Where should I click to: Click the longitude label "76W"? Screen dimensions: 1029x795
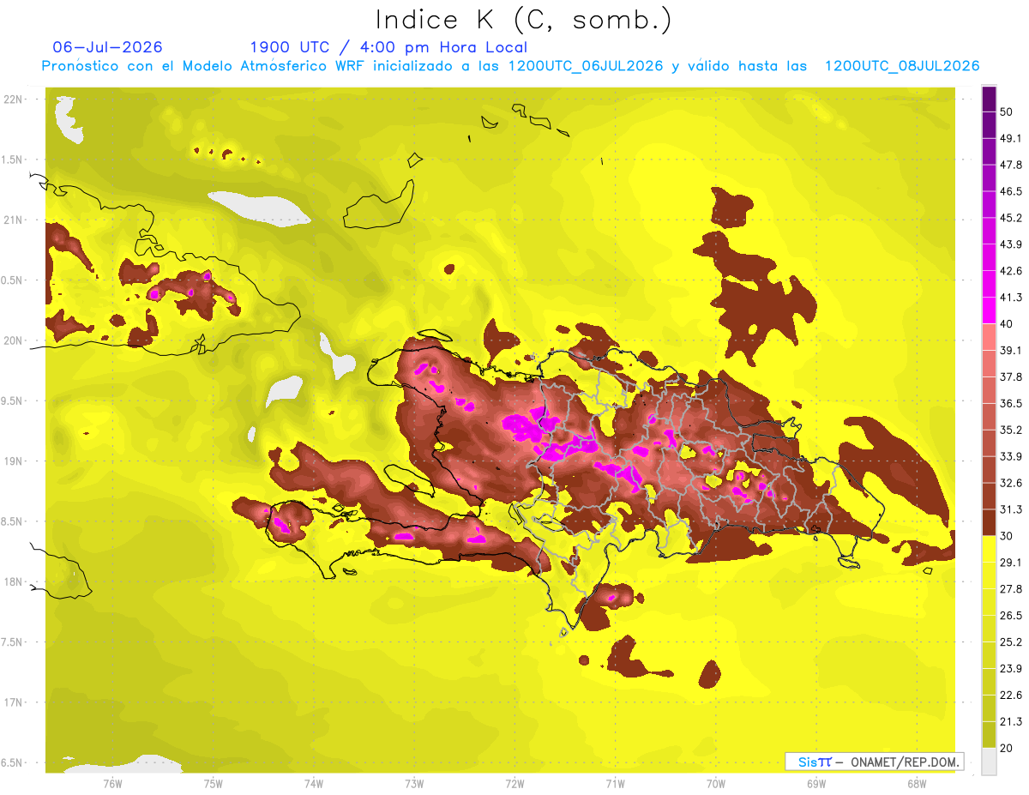click(112, 784)
